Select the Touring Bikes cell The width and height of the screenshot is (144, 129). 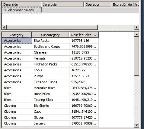pyautogui.click(x=50, y=100)
